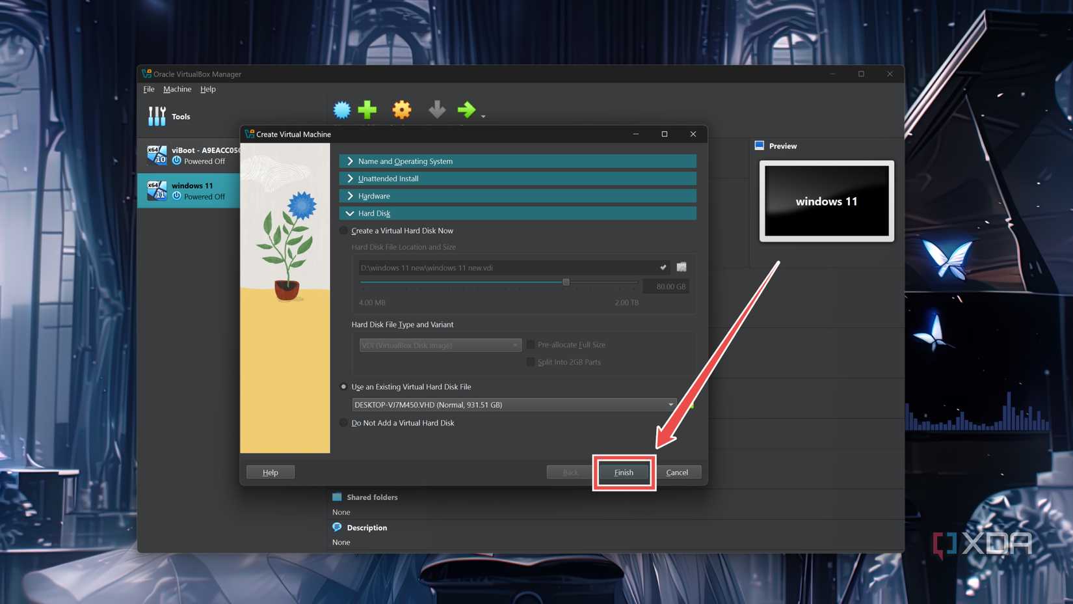
Task: Click the green plus Add machine icon
Action: tap(367, 110)
